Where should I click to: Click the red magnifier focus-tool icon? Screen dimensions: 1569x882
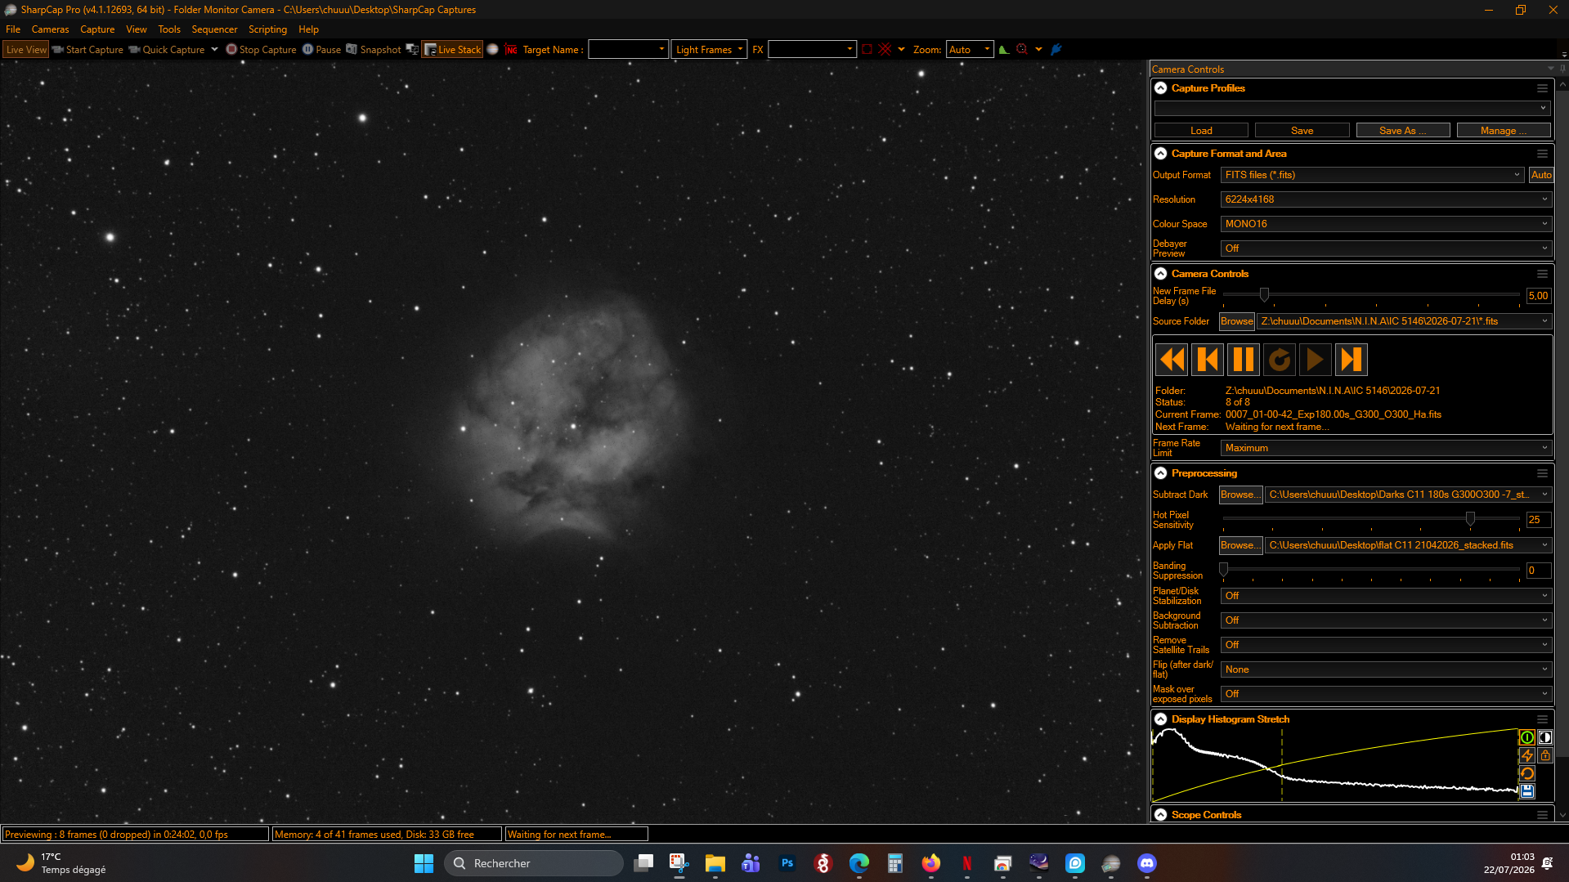click(x=1021, y=50)
